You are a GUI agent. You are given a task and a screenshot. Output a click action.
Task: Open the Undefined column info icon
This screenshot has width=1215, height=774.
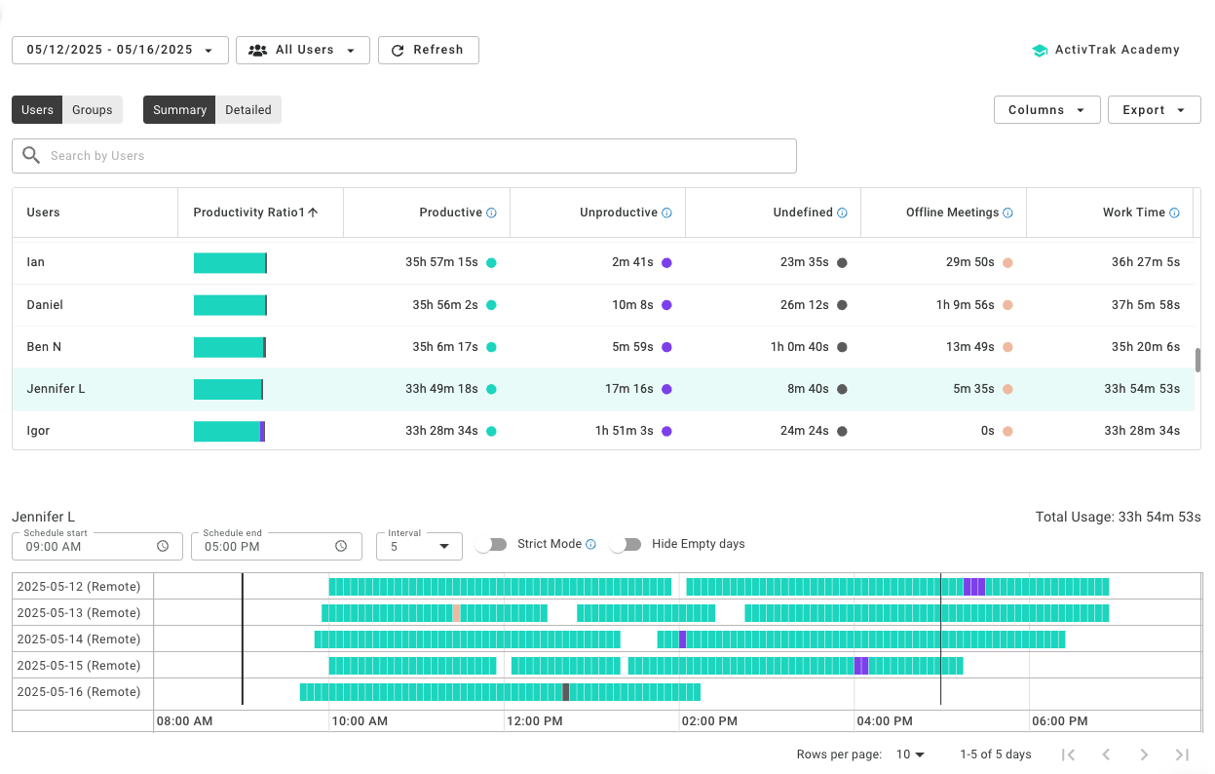(x=842, y=213)
